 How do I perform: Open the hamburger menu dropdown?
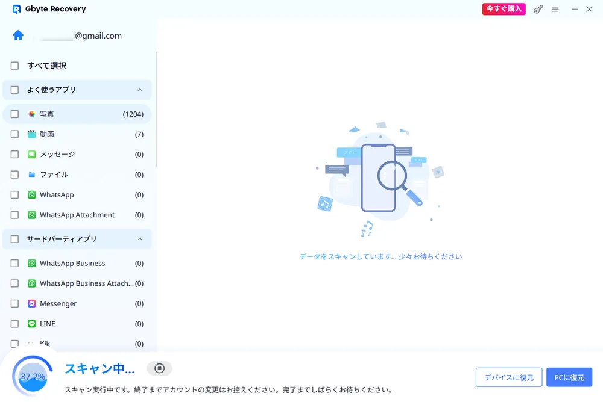coord(555,9)
